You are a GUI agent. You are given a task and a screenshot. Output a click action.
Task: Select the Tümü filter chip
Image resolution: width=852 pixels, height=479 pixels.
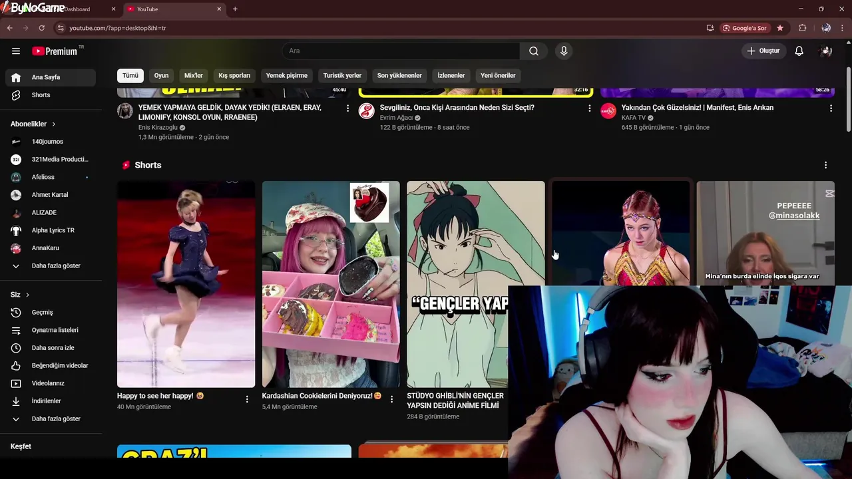(x=130, y=76)
